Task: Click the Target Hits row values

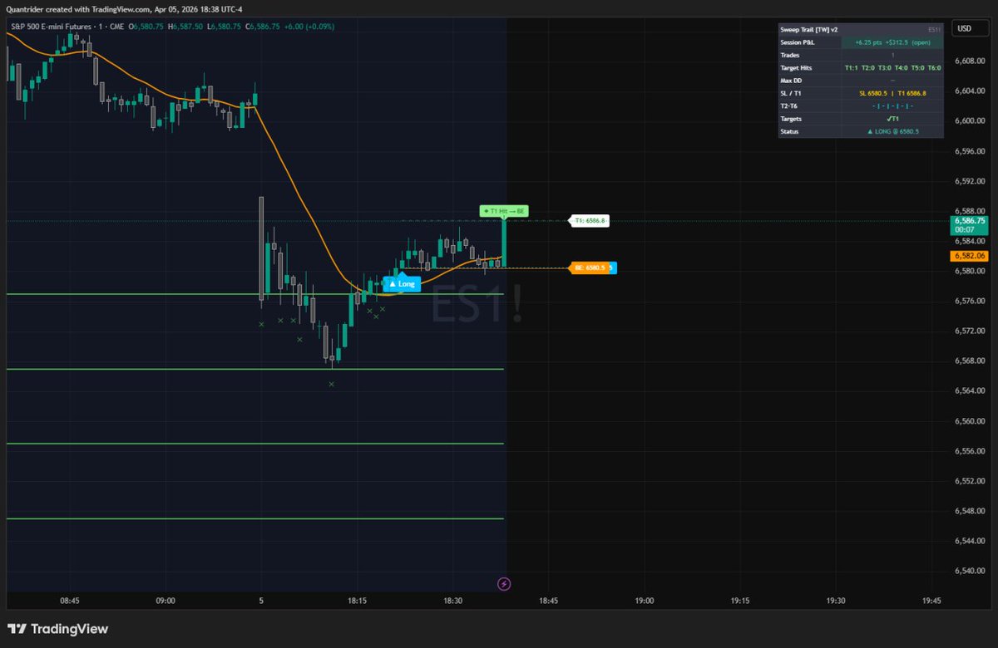Action: pyautogui.click(x=892, y=67)
